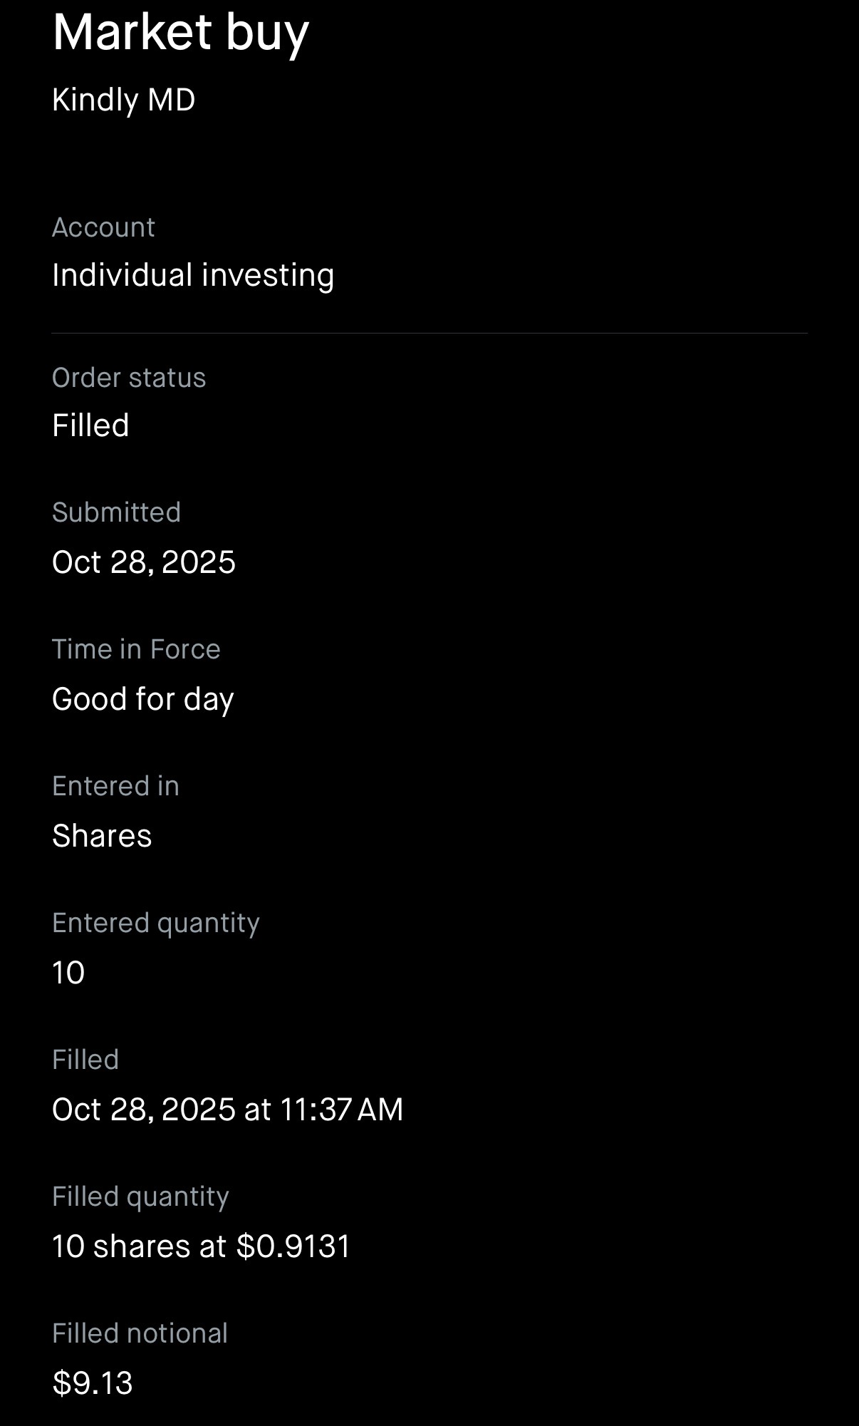Screen dimensions: 859x1426
Task: Tap the Market buy heading
Action: pyautogui.click(x=180, y=33)
